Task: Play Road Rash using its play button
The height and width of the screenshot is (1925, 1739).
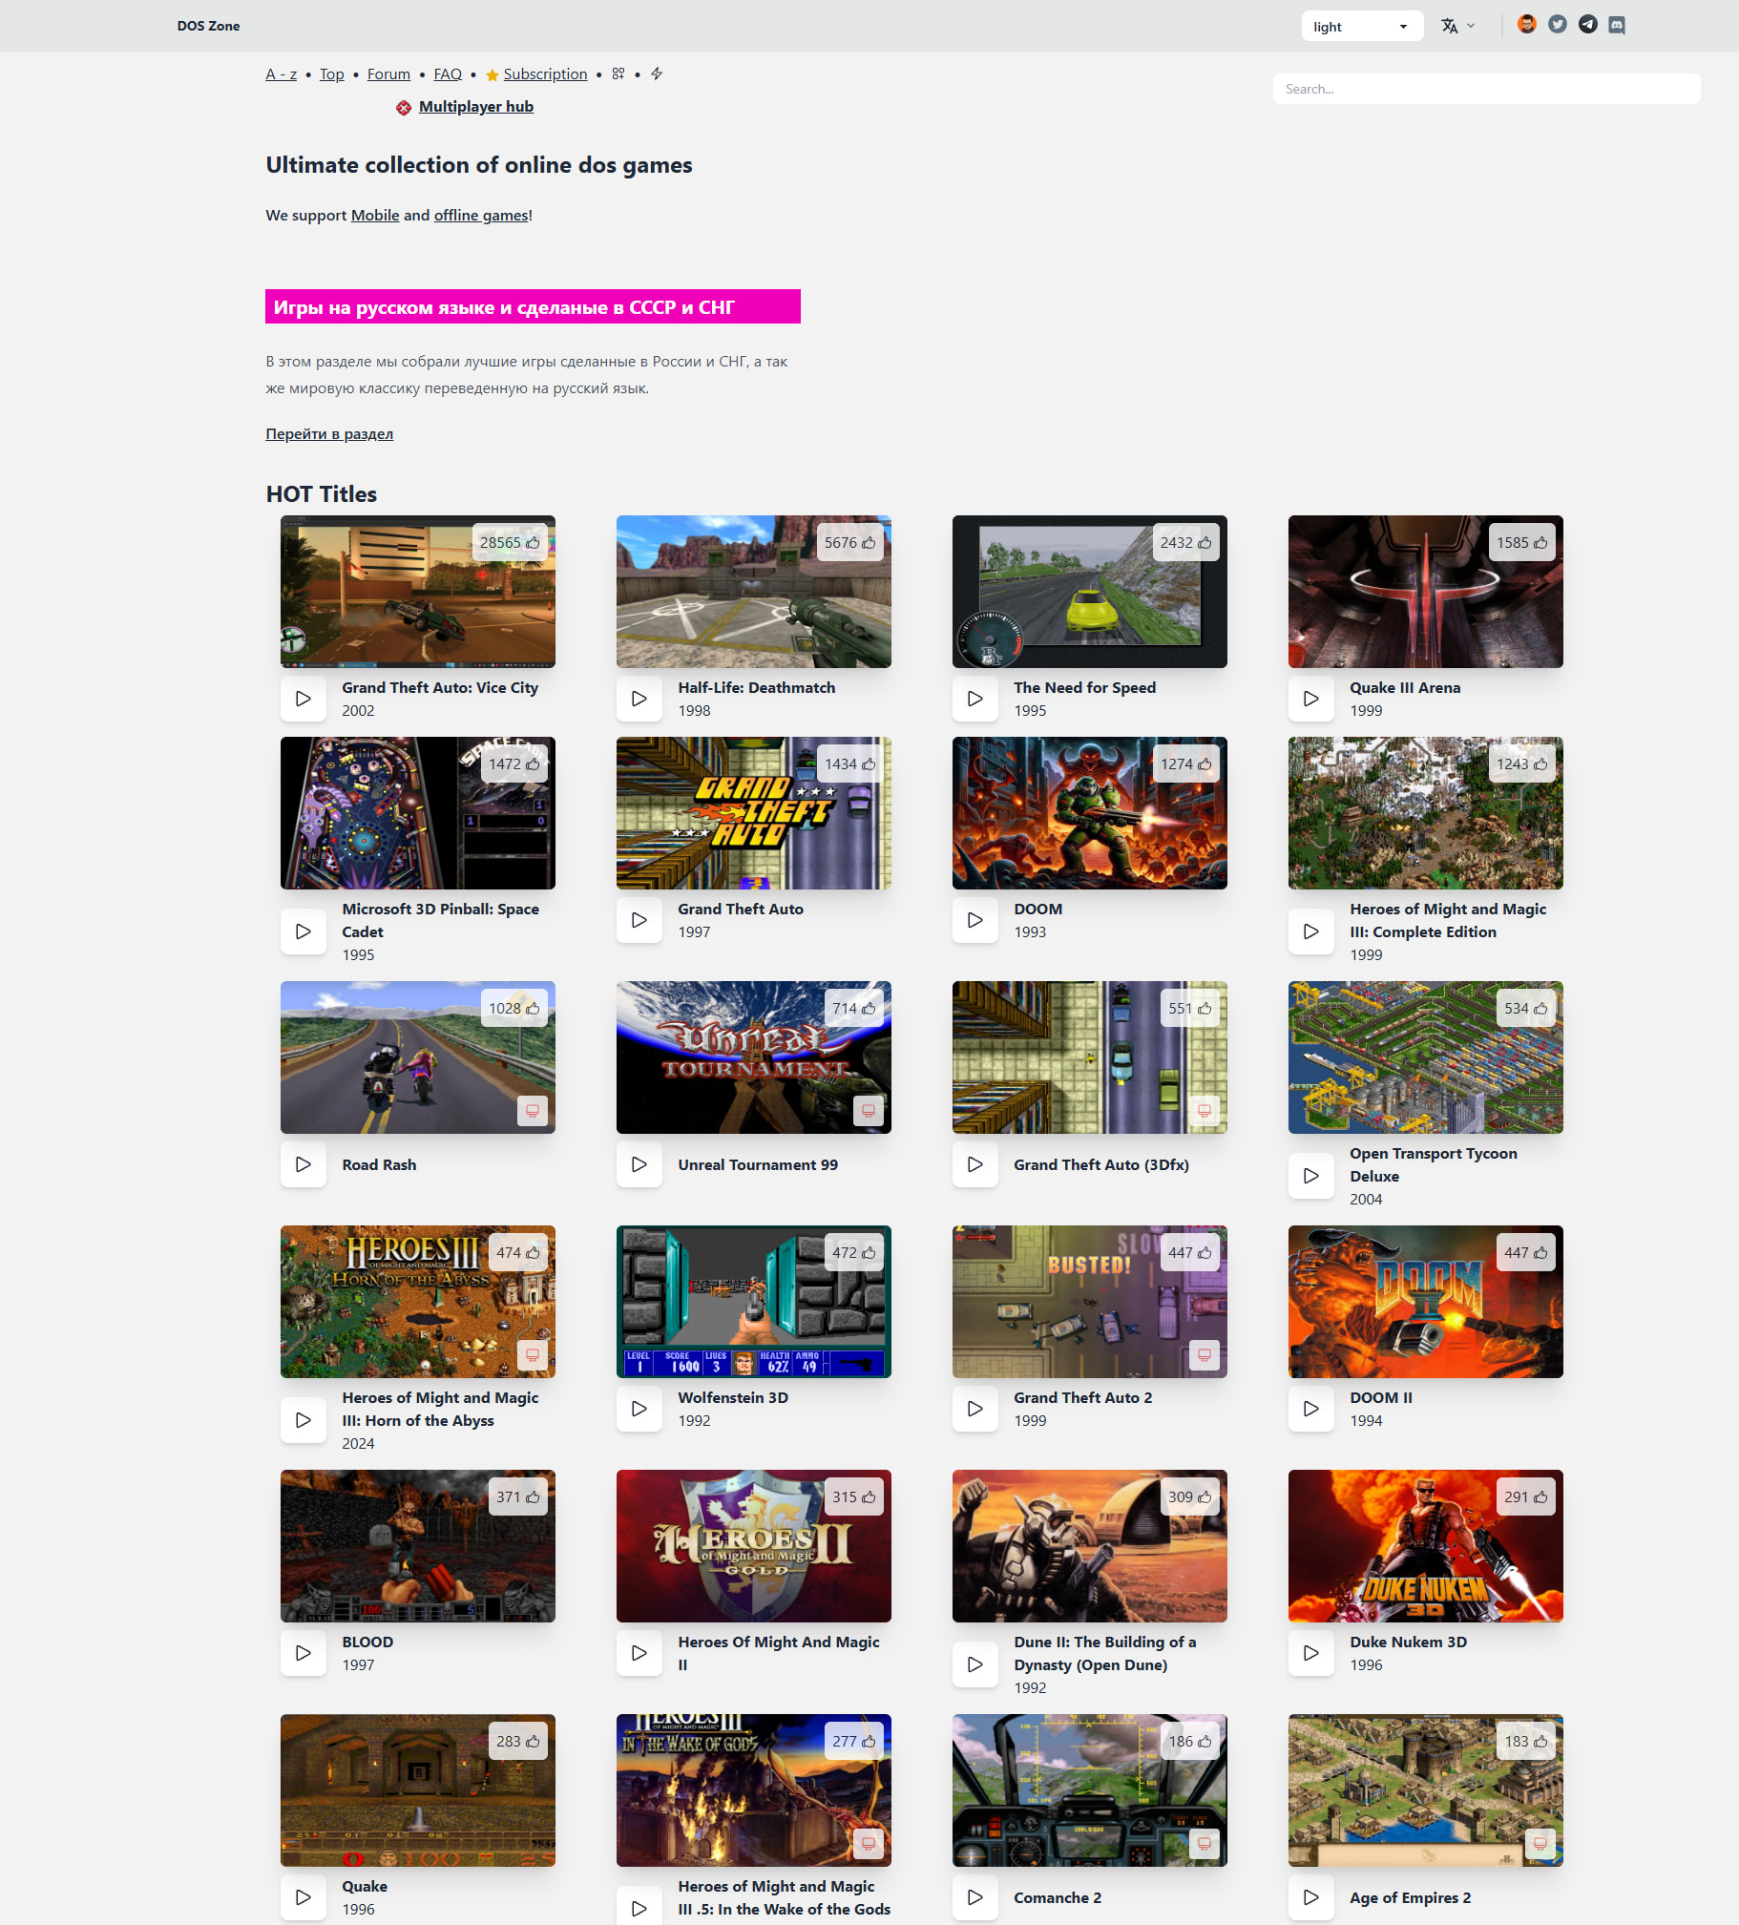Action: pyautogui.click(x=304, y=1165)
